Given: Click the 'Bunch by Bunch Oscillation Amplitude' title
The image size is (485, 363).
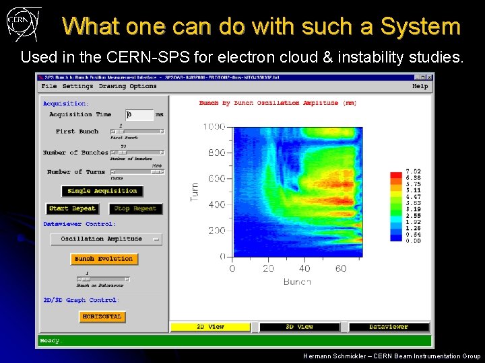Looking at the screenshot, I should coord(278,103).
